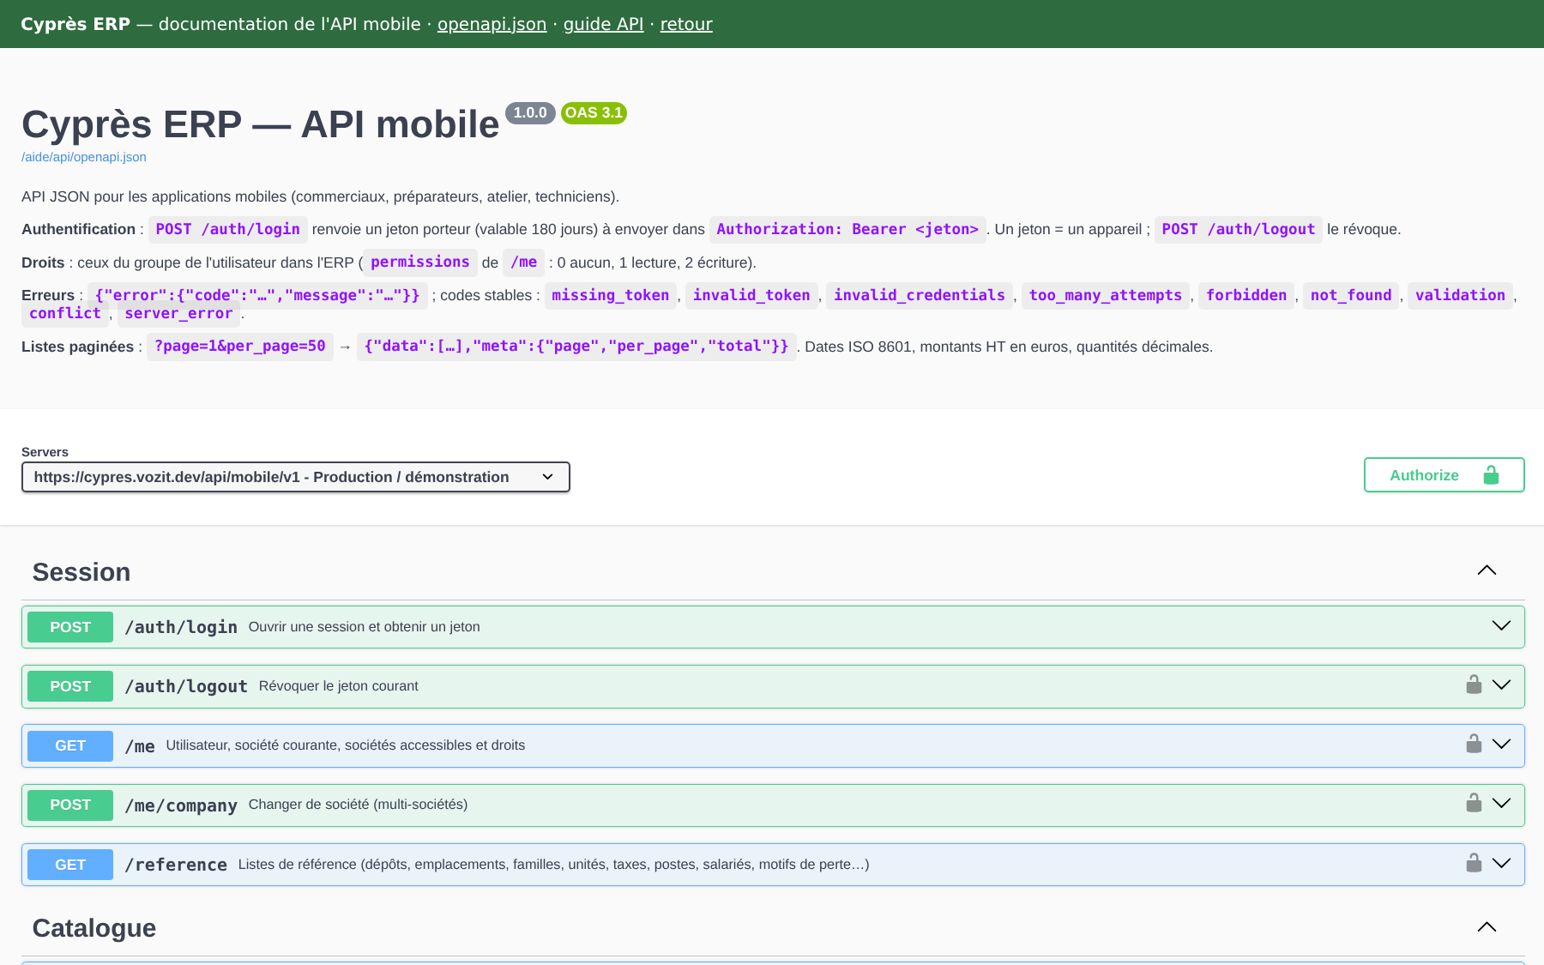Click the /reference endpoint path
This screenshot has height=965, width=1544.
(x=176, y=865)
